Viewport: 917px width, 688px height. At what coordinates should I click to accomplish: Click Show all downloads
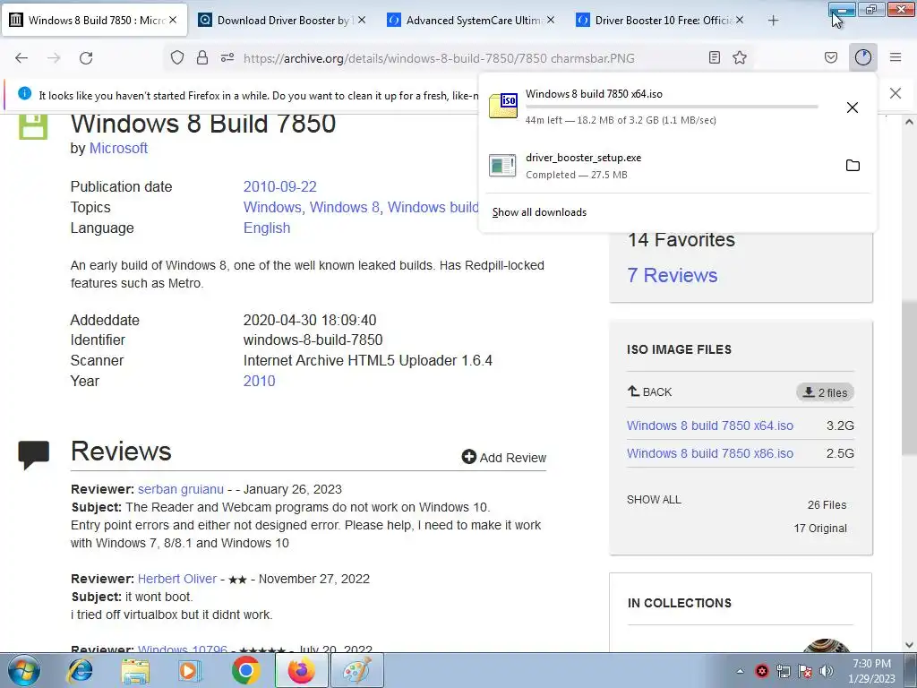pos(539,212)
